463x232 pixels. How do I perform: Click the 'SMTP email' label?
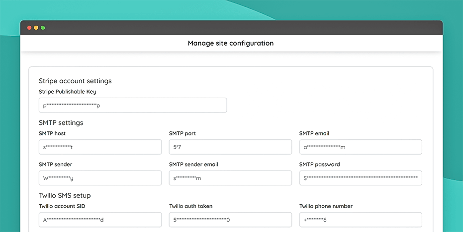point(314,133)
